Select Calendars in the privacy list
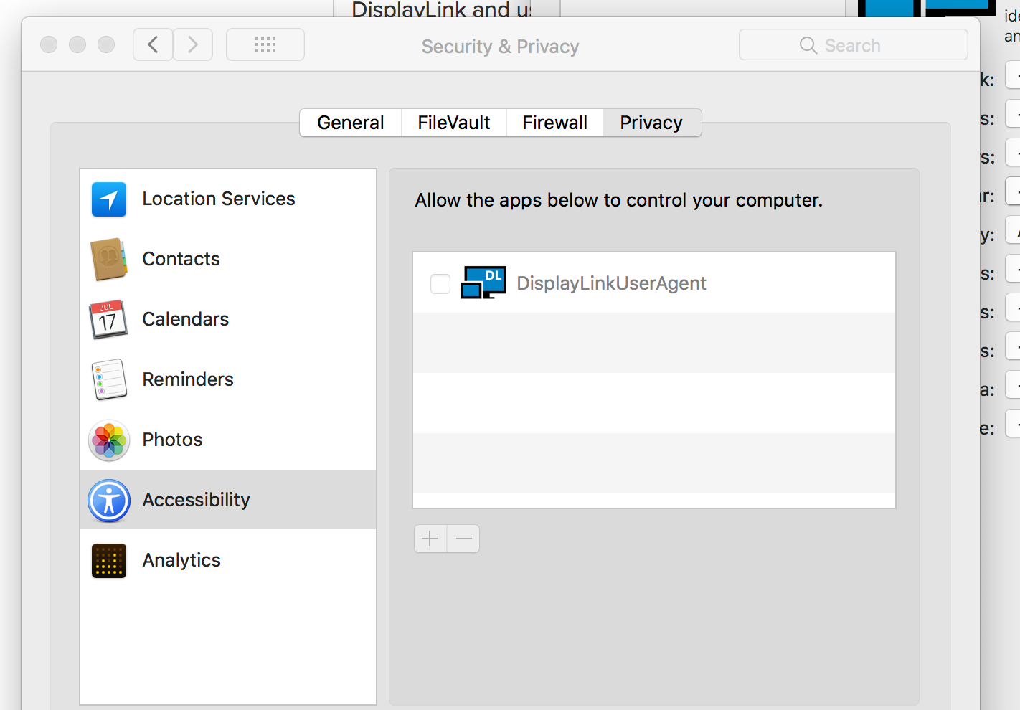1020x710 pixels. coord(228,320)
